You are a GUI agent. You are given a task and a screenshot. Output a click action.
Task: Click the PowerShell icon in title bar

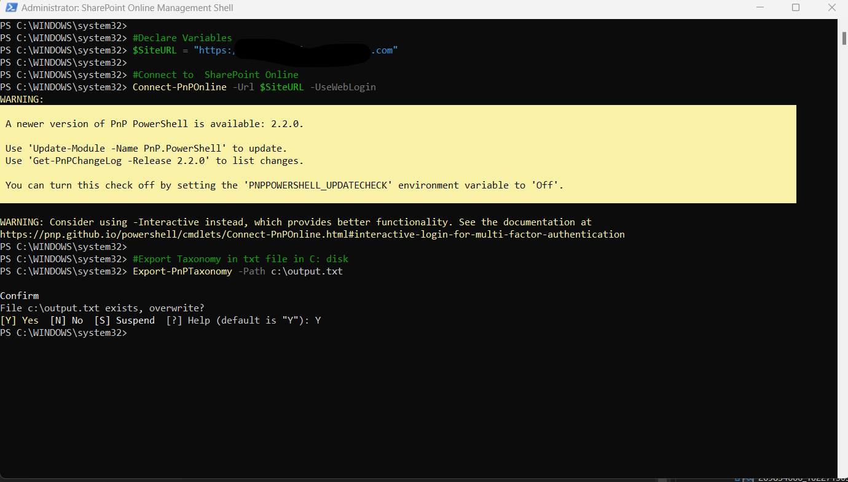(x=10, y=8)
